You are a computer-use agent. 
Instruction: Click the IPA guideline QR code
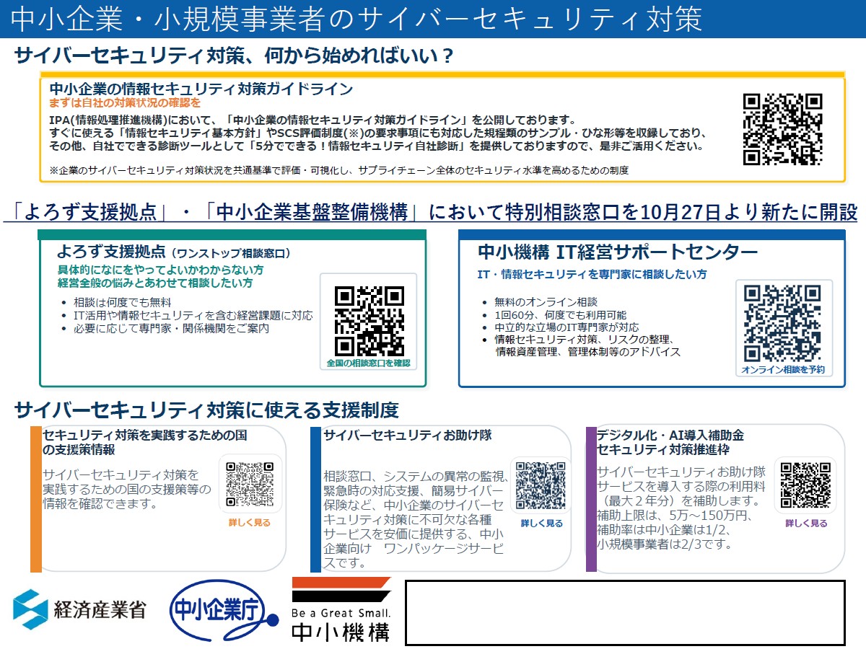coord(783,130)
